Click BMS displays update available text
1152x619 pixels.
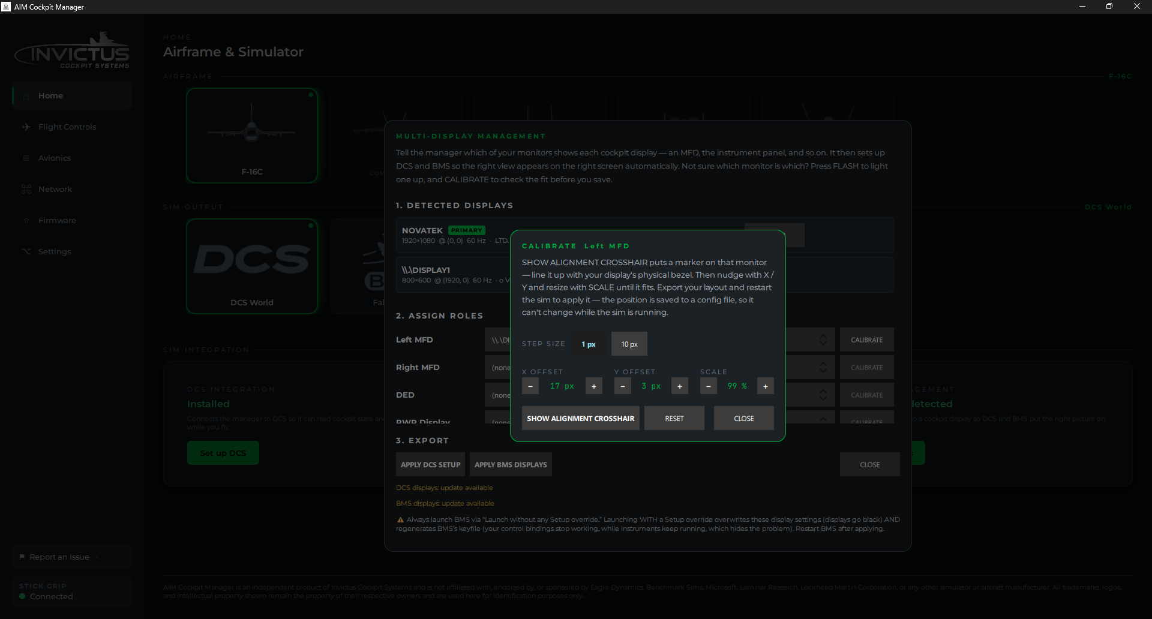[445, 503]
